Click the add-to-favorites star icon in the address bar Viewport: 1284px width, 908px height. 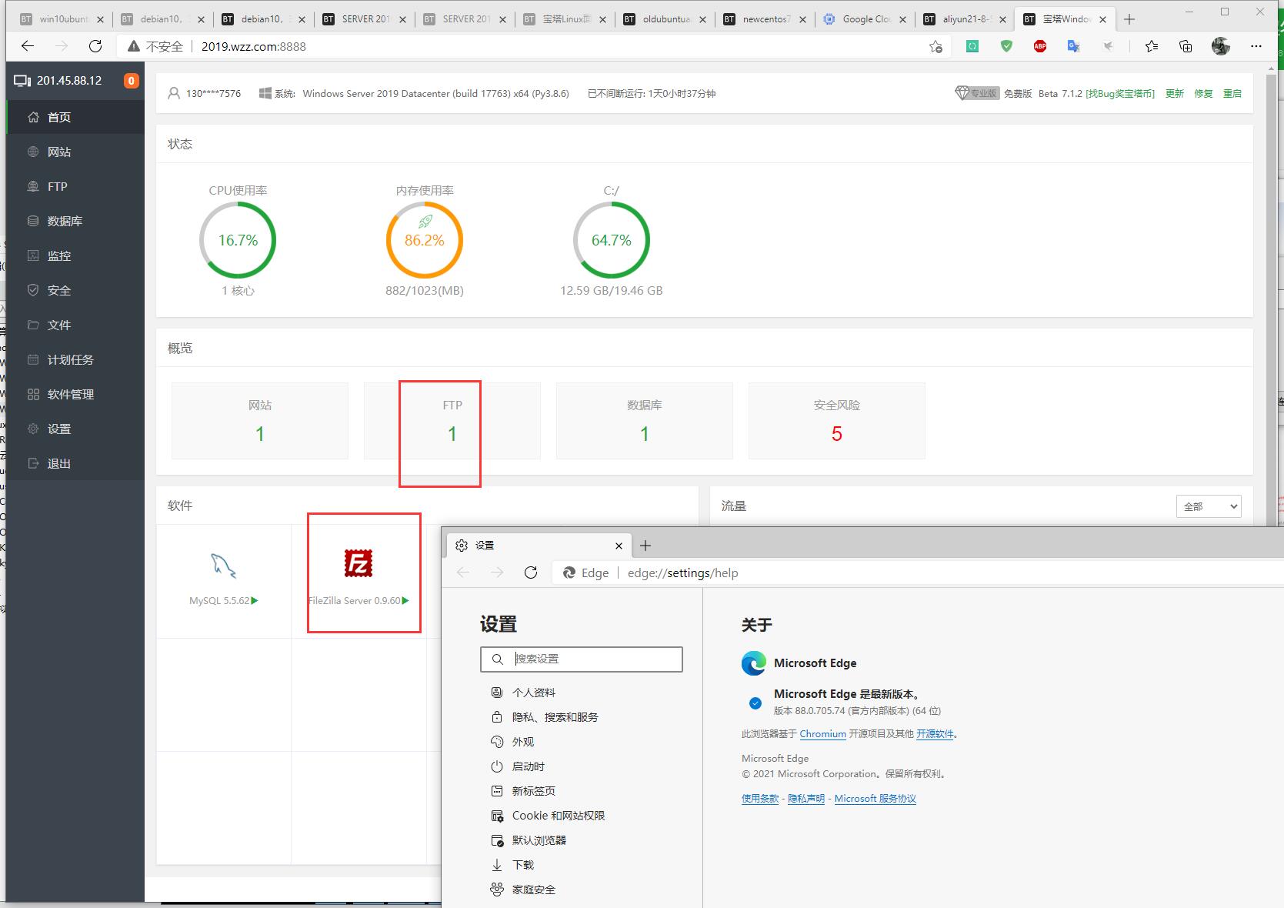click(x=935, y=46)
